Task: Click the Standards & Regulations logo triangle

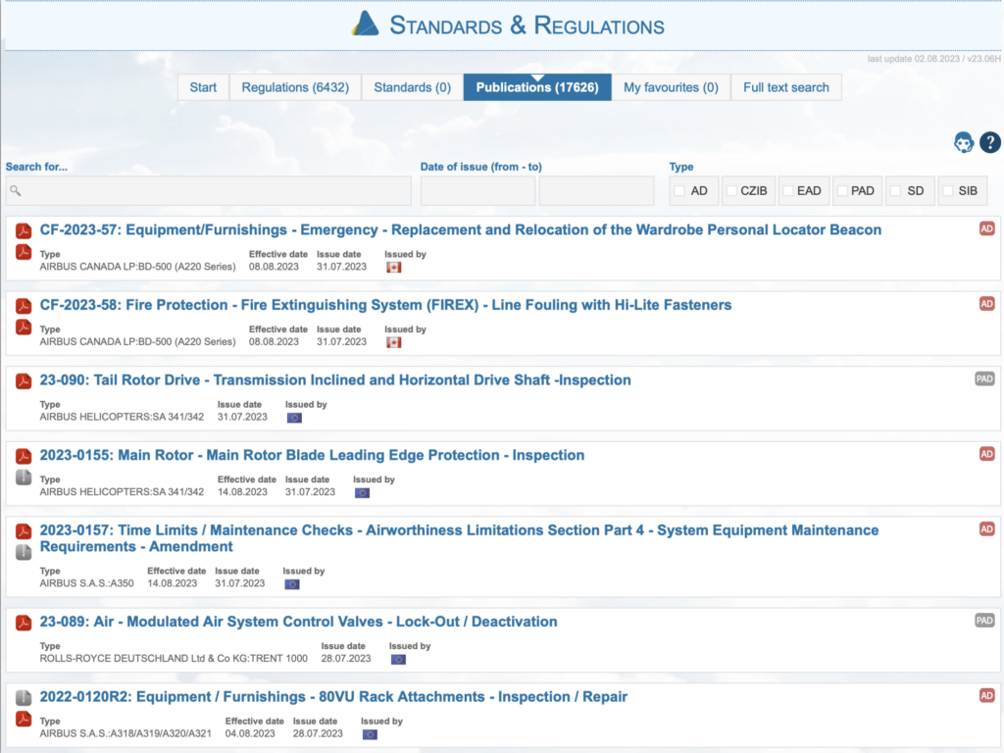Action: (x=366, y=25)
